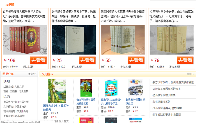Open the 银顶针的夏天 book cover
This screenshot has width=202, height=123.
coord(57,91)
